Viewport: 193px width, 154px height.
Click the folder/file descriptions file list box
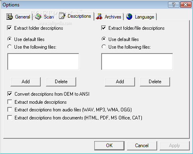click(x=137, y=62)
